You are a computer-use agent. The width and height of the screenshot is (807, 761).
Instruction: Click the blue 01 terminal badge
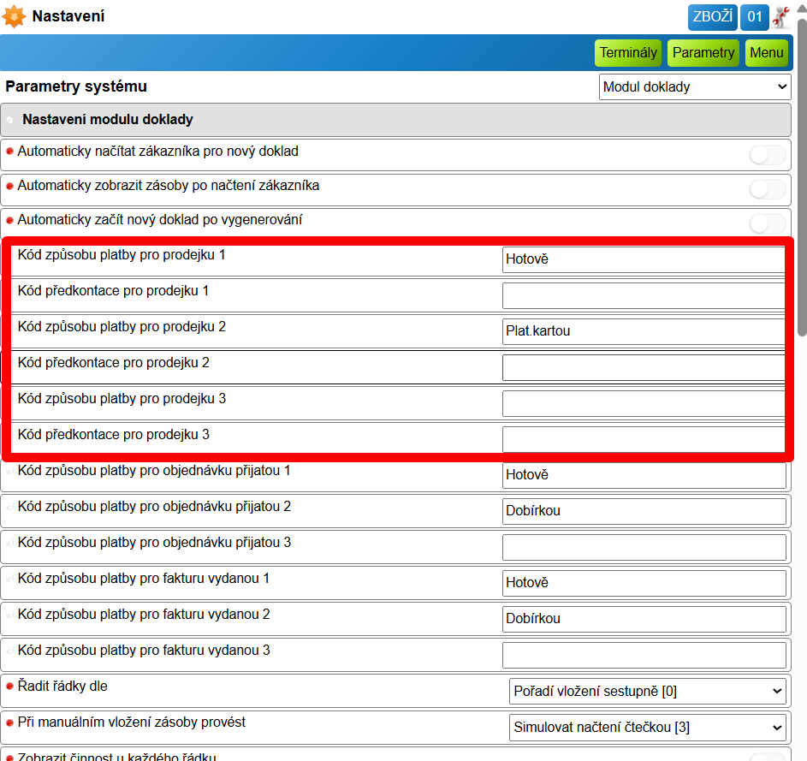tap(755, 17)
